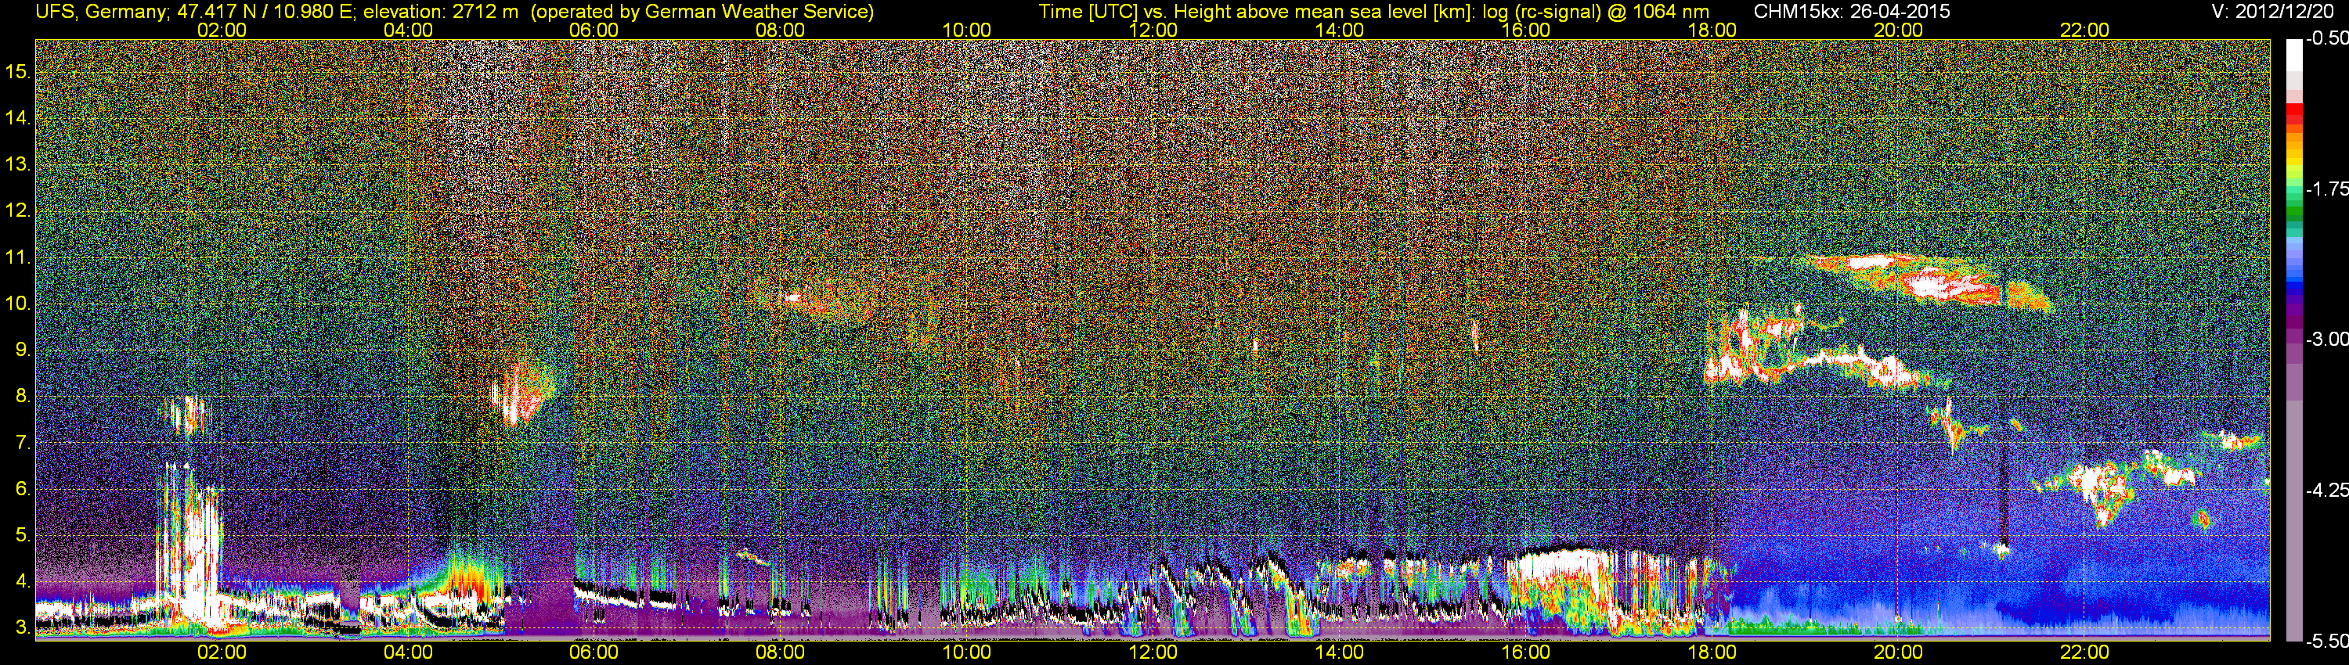2349x665 pixels.
Task: Click the 16:00 label on the top time axis
Action: click(1525, 30)
